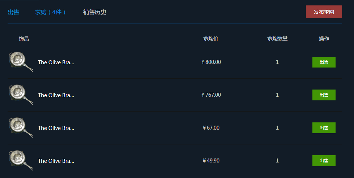
Task: Open The Olive Bra... item in fourth row
Action: (56, 161)
